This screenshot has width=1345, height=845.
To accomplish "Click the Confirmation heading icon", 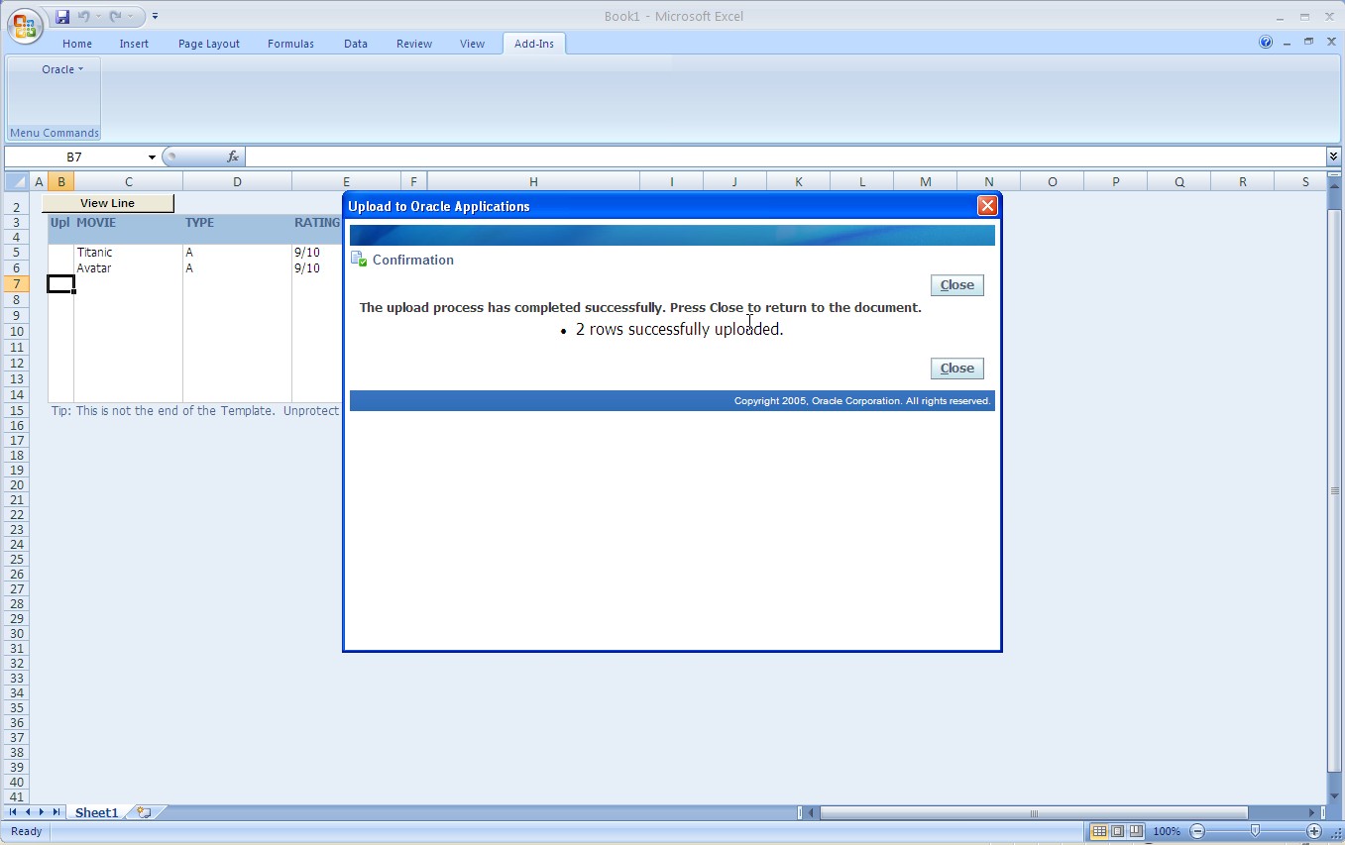I will click(359, 260).
